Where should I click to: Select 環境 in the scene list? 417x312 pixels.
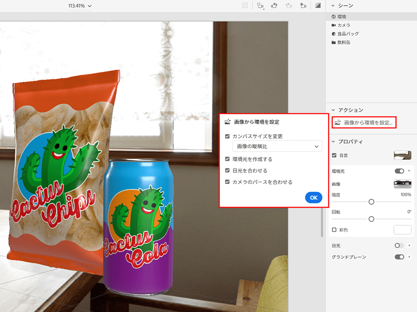tap(371, 17)
